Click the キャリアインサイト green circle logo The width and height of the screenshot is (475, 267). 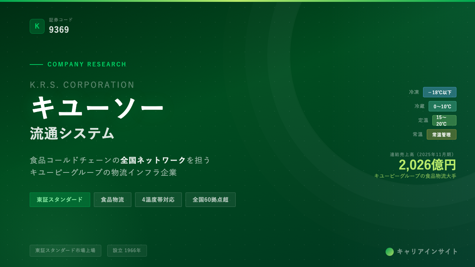[390, 252]
